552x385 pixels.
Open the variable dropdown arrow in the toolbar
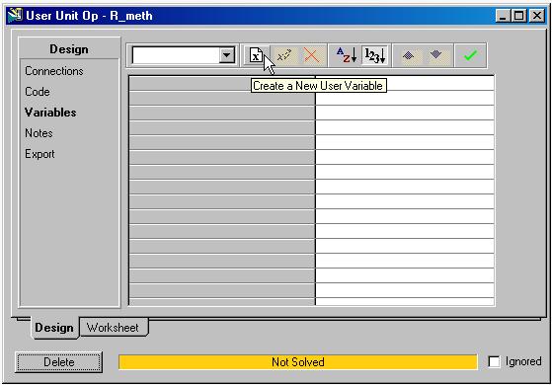click(227, 55)
